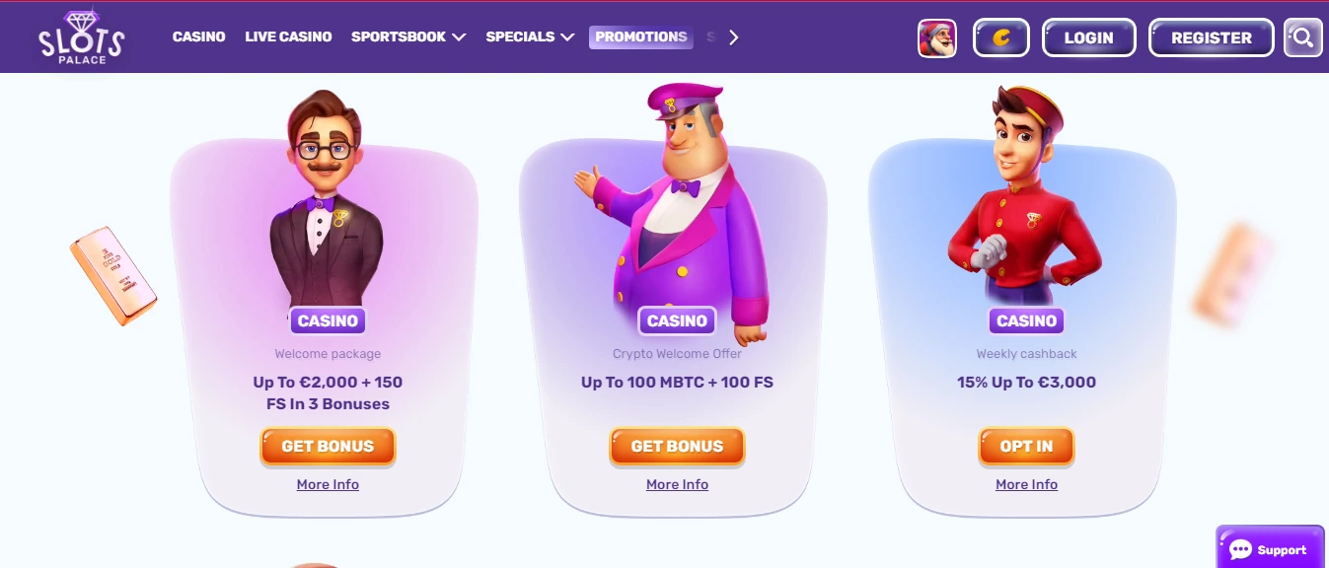Viewport: 1329px width, 568px height.
Task: Open the gold coin shop icon
Action: (1001, 38)
